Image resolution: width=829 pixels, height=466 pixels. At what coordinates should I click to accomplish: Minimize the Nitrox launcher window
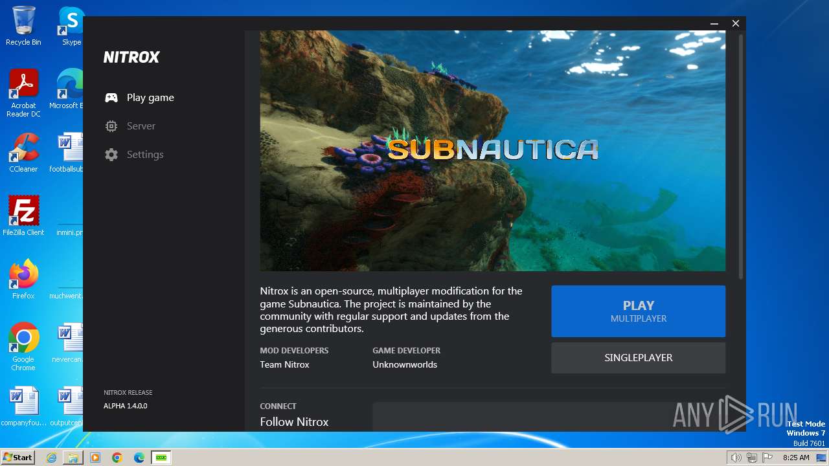(x=714, y=23)
